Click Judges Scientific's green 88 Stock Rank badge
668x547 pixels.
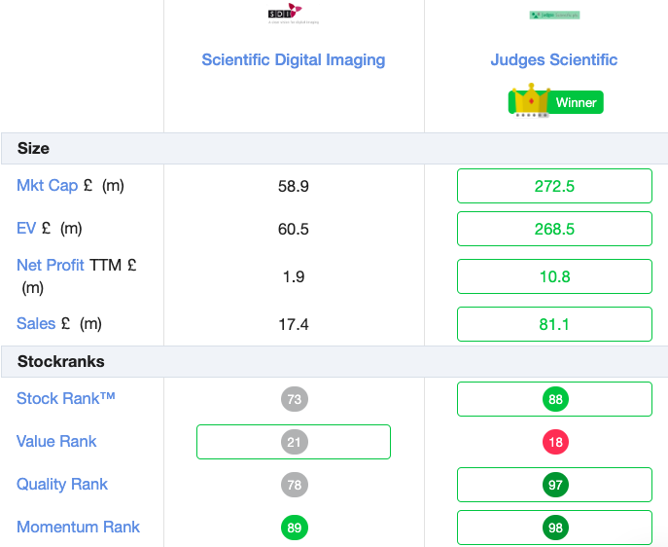555,399
